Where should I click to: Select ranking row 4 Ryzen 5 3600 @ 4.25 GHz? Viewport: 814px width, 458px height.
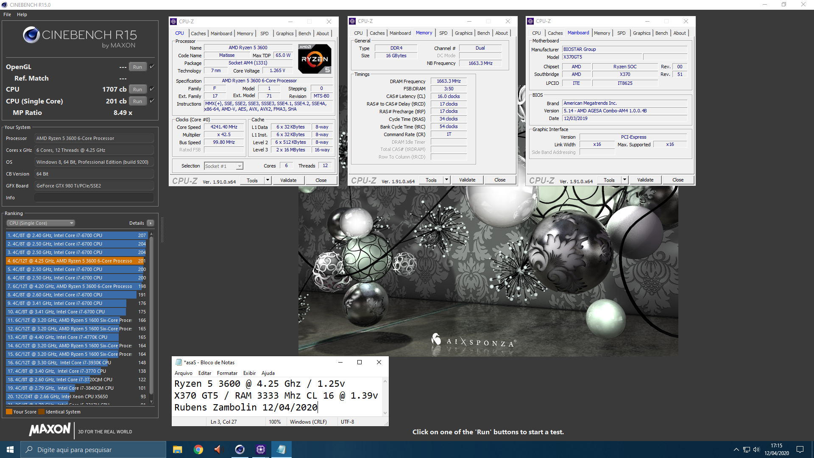[x=76, y=261]
